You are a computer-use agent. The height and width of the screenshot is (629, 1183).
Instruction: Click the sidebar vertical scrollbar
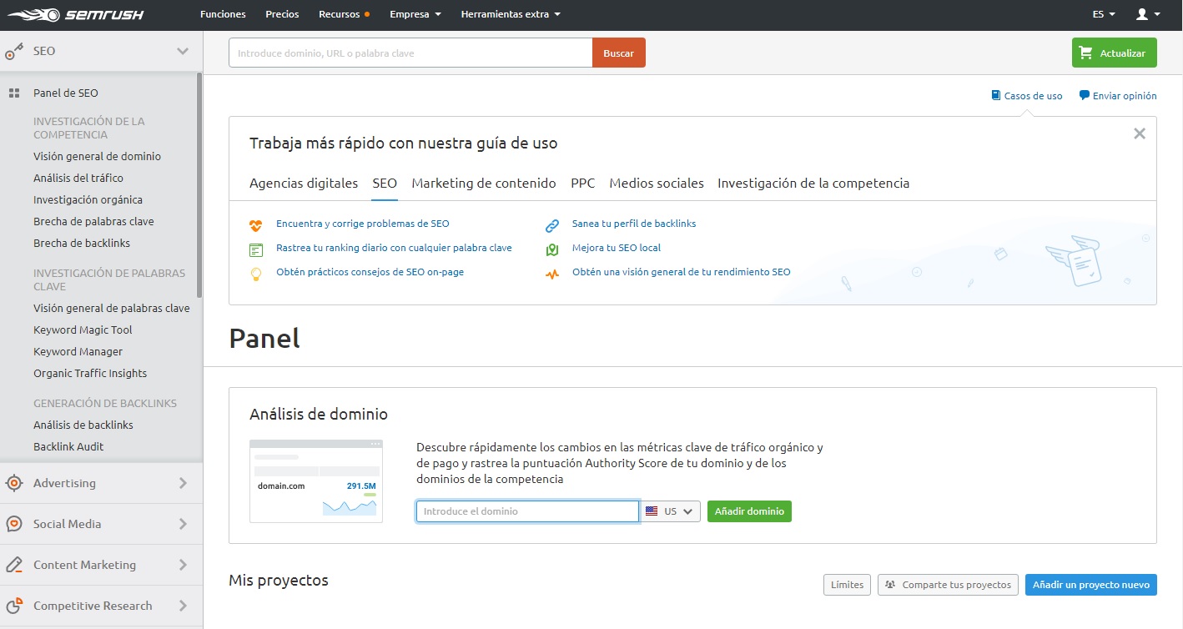pyautogui.click(x=199, y=185)
